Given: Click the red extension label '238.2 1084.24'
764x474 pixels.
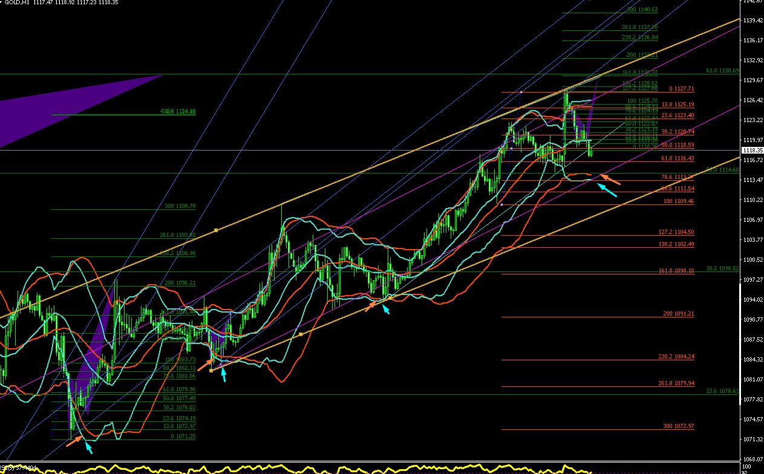Looking at the screenshot, I should point(676,357).
